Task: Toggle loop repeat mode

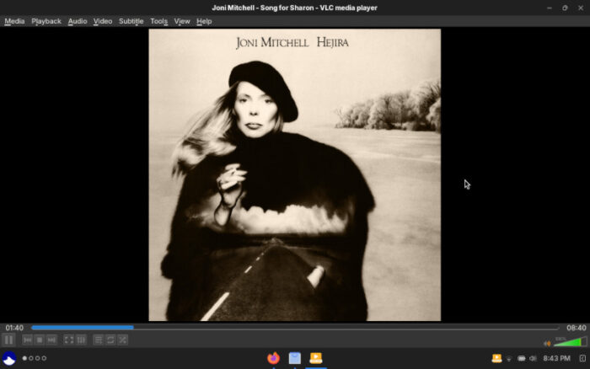Action: (x=110, y=340)
